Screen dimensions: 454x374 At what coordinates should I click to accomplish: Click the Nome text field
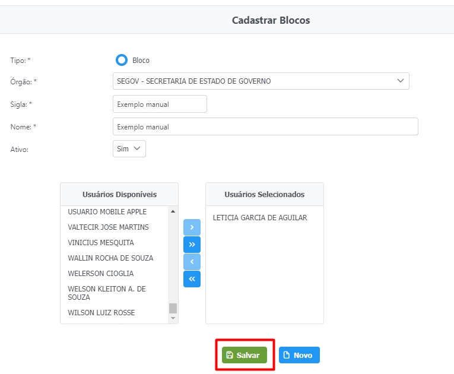[x=265, y=126]
